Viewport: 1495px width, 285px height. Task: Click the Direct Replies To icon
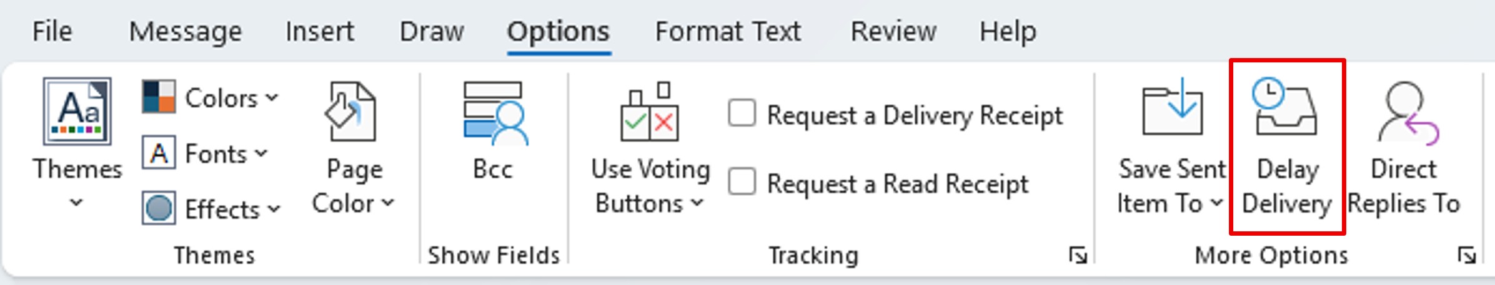[1406, 112]
